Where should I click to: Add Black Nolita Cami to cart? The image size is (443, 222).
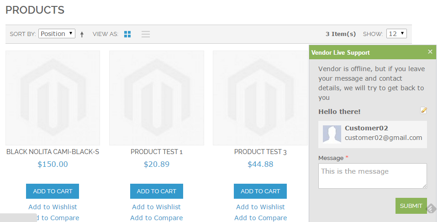(53, 191)
